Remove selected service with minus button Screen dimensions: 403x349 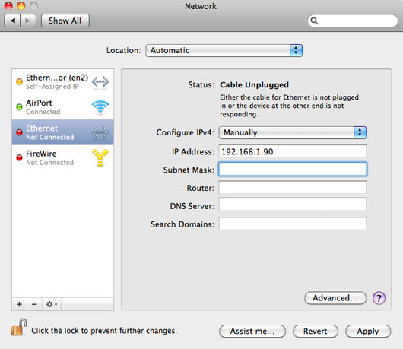[34, 304]
